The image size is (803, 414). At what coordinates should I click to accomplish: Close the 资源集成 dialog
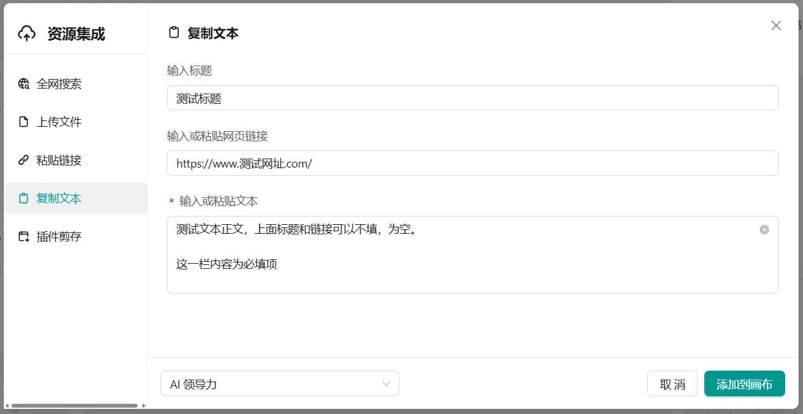(776, 25)
